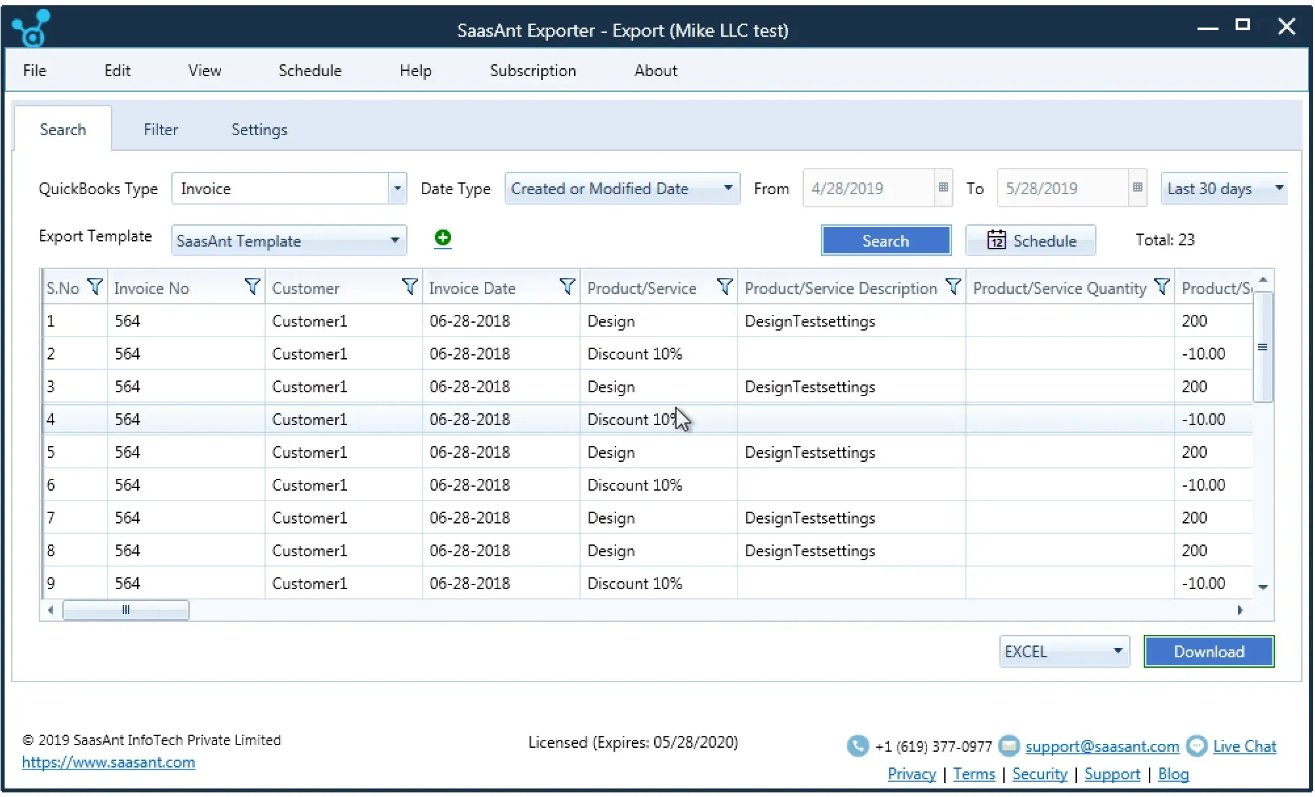Click the email envelope icon

[x=1009, y=746]
